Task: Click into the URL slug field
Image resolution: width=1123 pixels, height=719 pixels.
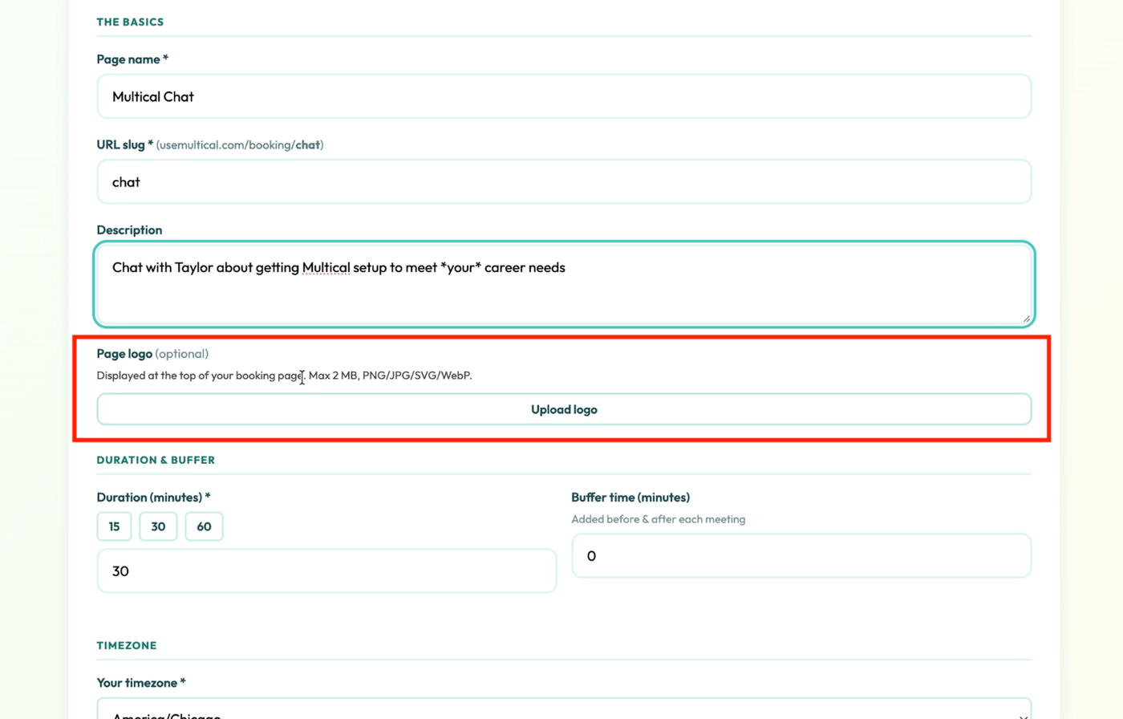Action: [564, 182]
